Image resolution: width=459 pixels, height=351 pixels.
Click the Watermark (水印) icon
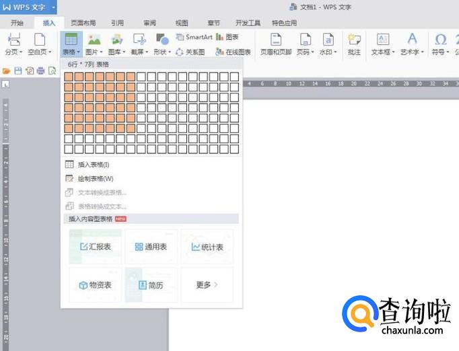coord(328,39)
